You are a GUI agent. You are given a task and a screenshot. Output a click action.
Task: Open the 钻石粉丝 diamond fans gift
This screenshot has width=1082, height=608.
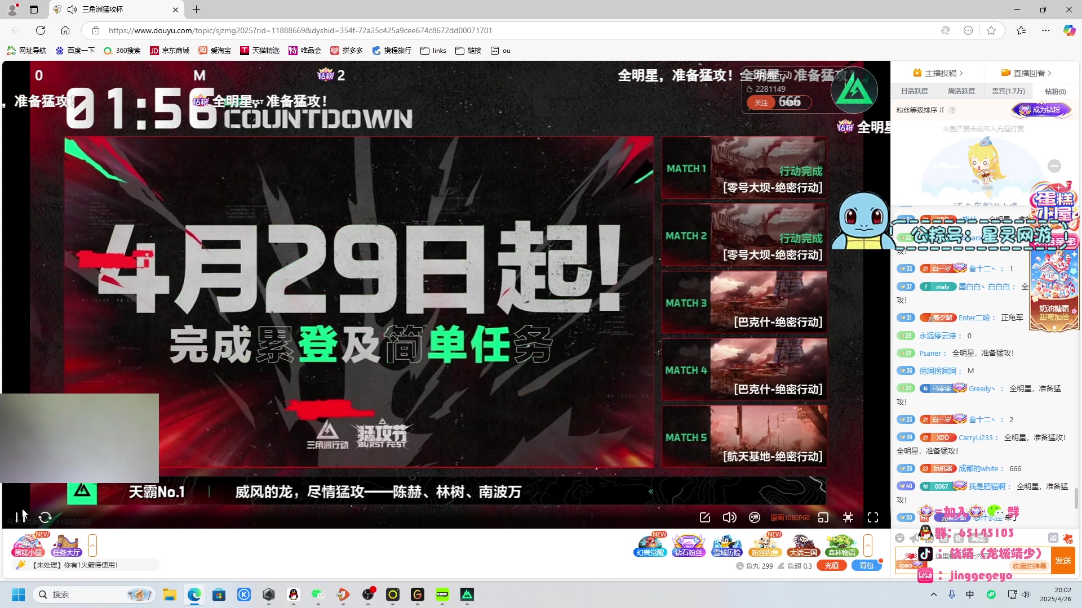click(x=688, y=545)
